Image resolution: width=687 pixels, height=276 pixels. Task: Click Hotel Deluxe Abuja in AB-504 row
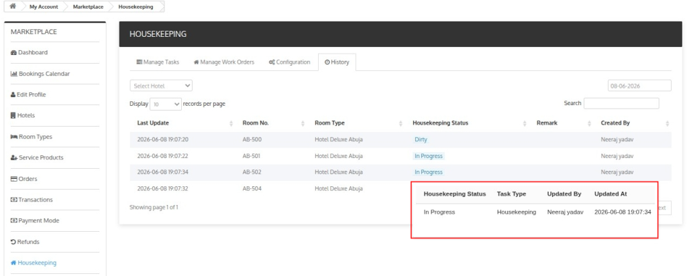tap(339, 188)
